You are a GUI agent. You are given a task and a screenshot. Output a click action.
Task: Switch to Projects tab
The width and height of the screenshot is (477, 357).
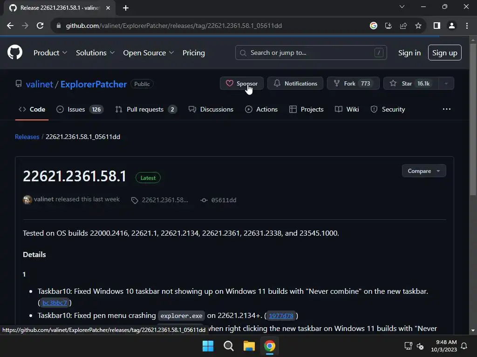tap(306, 109)
